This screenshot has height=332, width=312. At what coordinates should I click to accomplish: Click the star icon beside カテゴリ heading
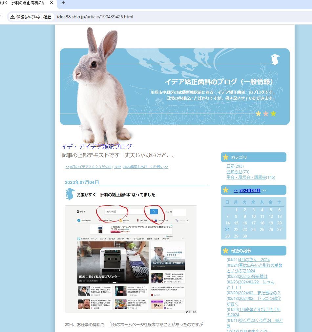(226, 157)
